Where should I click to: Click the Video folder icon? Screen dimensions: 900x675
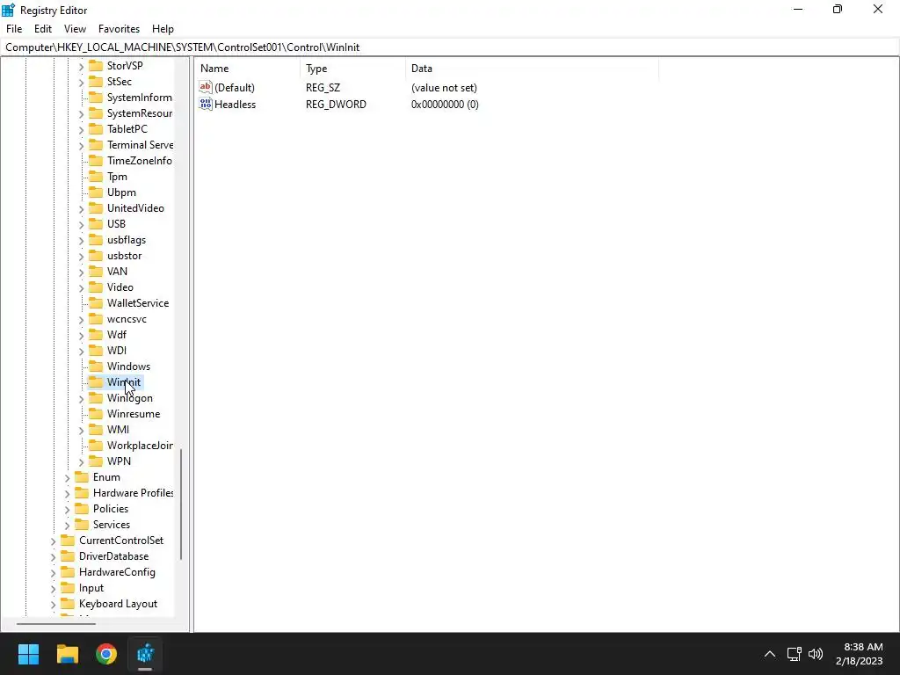click(x=96, y=287)
